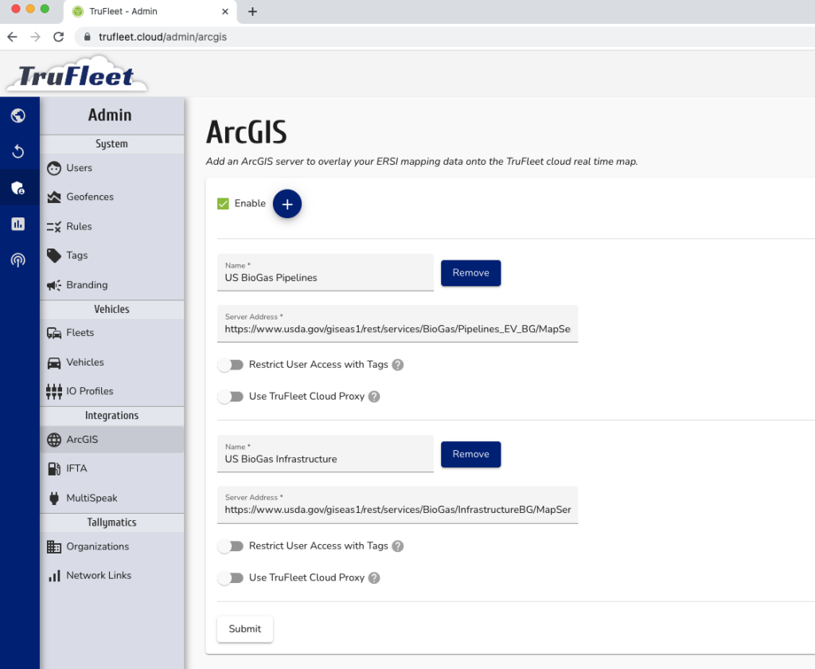Add a new ArcGIS server with the plus button
The height and width of the screenshot is (669, 815).
[287, 204]
